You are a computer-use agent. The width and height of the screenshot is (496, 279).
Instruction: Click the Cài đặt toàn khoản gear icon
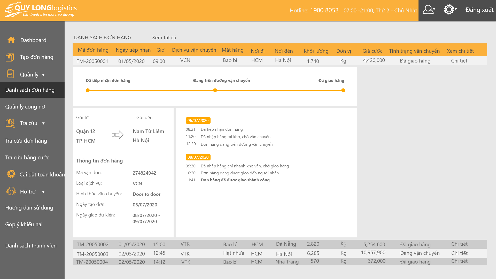[x=11, y=174]
